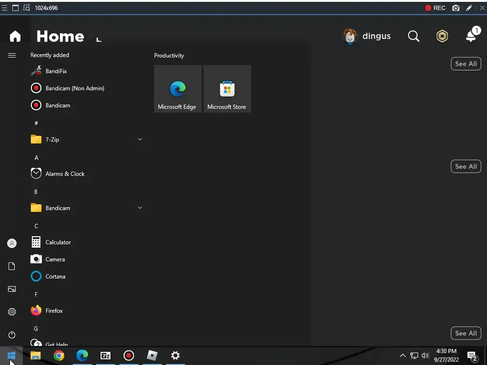Screen dimensions: 487x365
Task: Click the Windows Start button
Action: [x=11, y=355]
